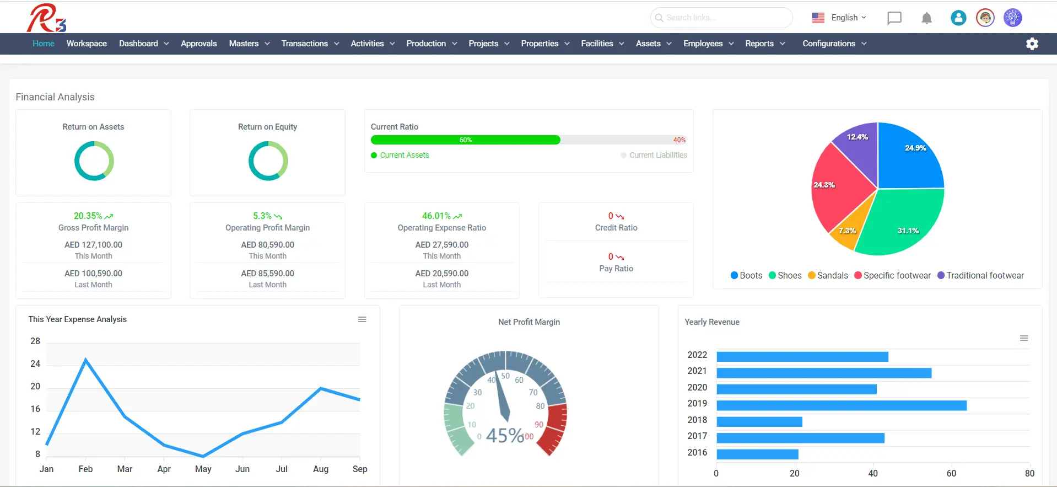Click the AED 27,590.00 expense value
This screenshot has width=1057, height=487.
pos(442,245)
